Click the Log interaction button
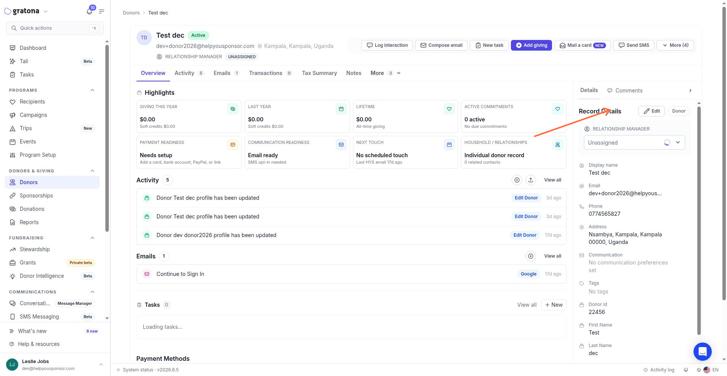 387,45
